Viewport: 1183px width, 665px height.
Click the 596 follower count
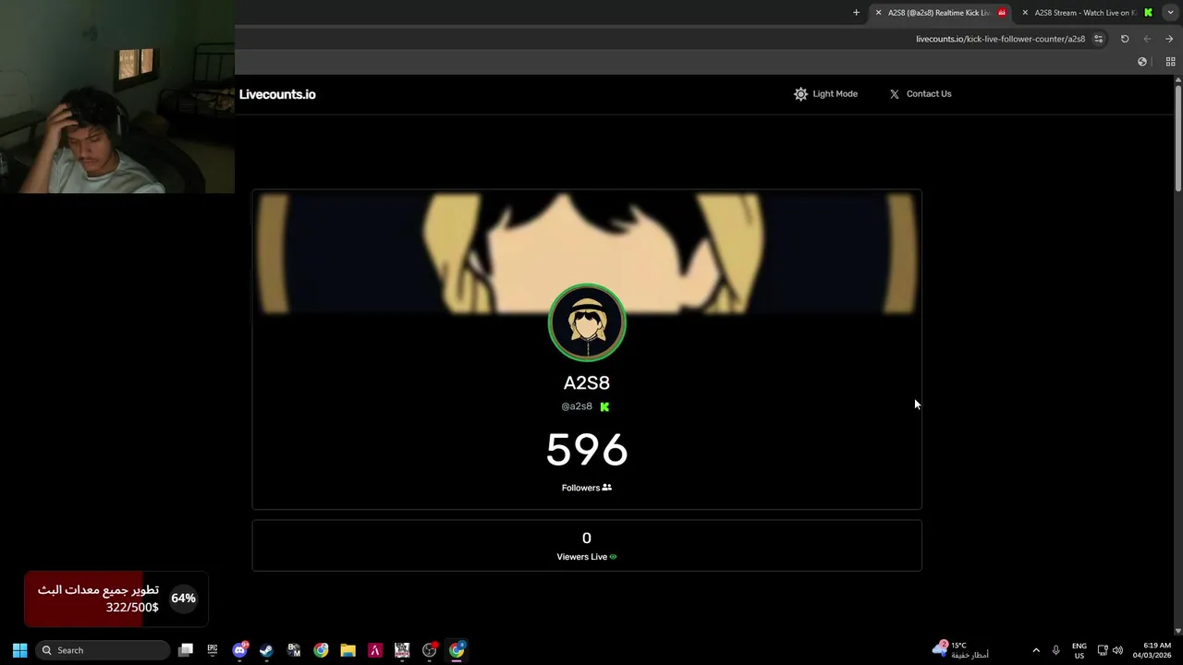(587, 450)
